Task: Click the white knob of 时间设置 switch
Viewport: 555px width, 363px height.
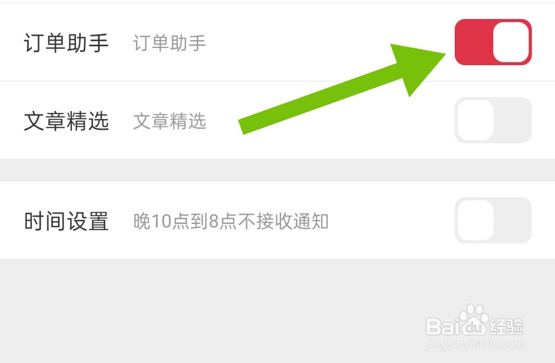Action: (x=475, y=220)
